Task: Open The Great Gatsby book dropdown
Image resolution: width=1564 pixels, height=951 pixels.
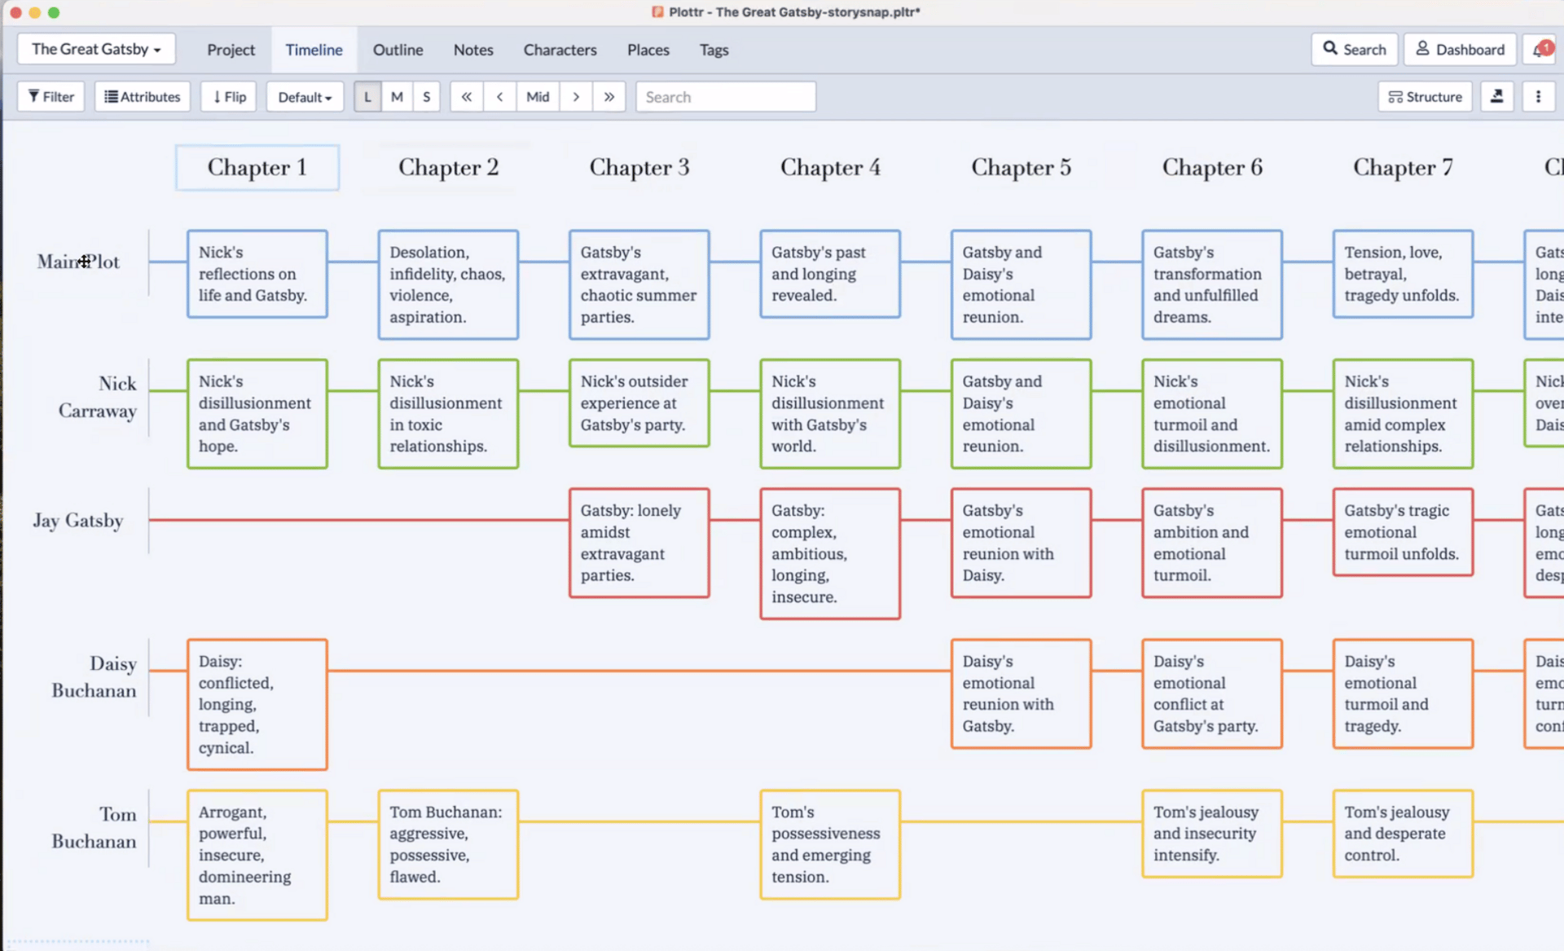Action: tap(96, 49)
